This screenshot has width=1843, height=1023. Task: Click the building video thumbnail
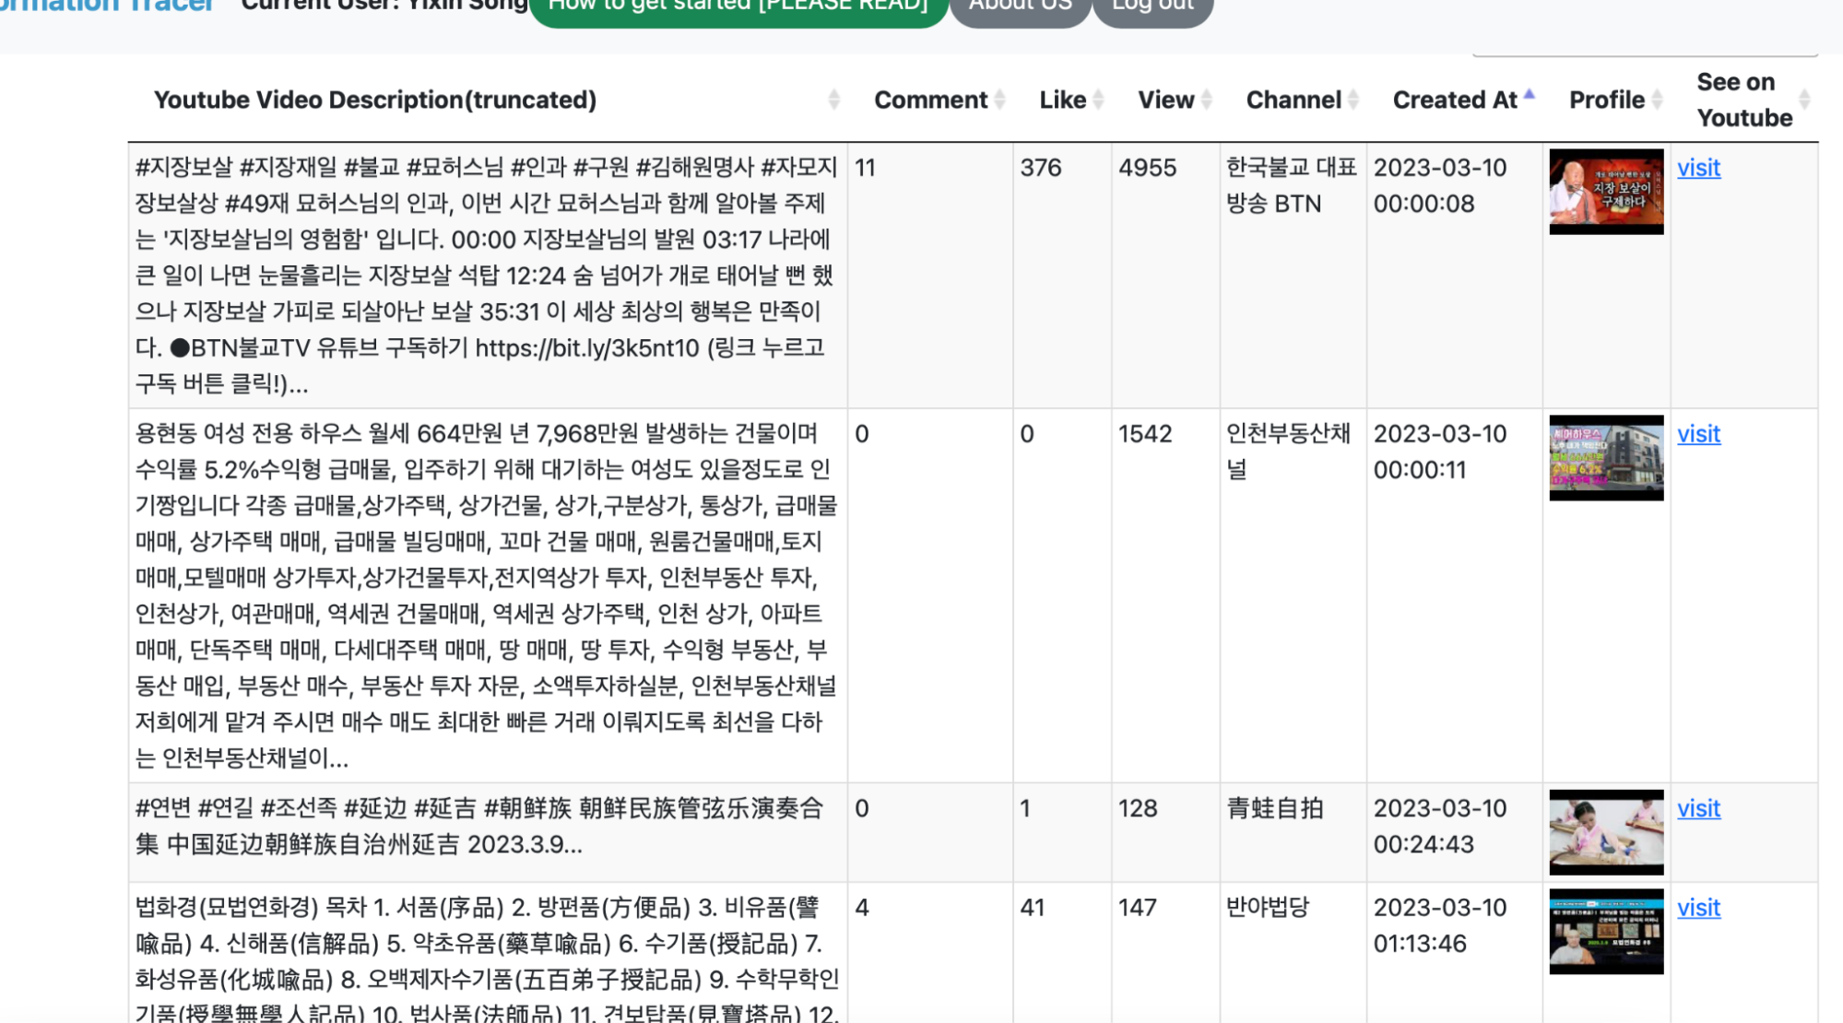[x=1606, y=458]
